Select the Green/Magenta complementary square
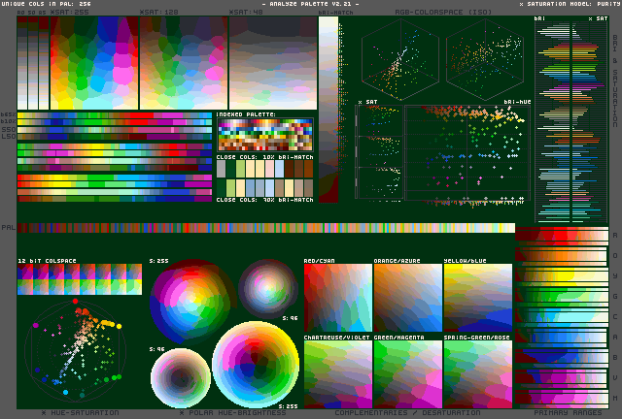 [x=407, y=373]
